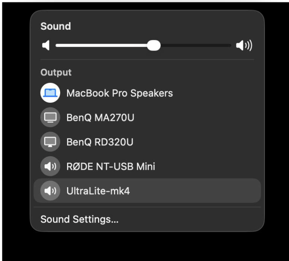Viewport: 289px width, 261px height.
Task: Click the blue laptop icon for MacBook Pro Speakers
Action: point(50,93)
